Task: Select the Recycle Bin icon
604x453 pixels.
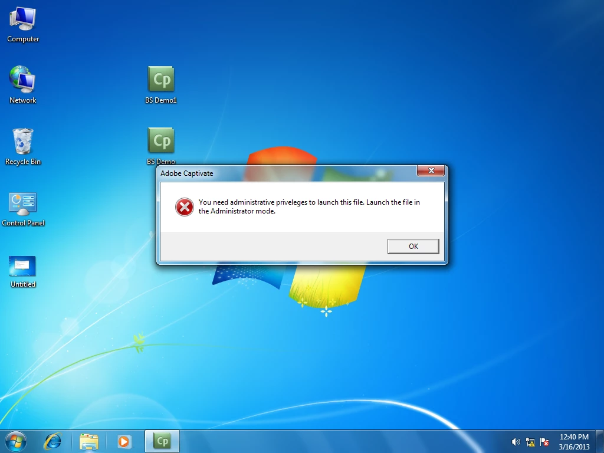Action: (x=23, y=147)
